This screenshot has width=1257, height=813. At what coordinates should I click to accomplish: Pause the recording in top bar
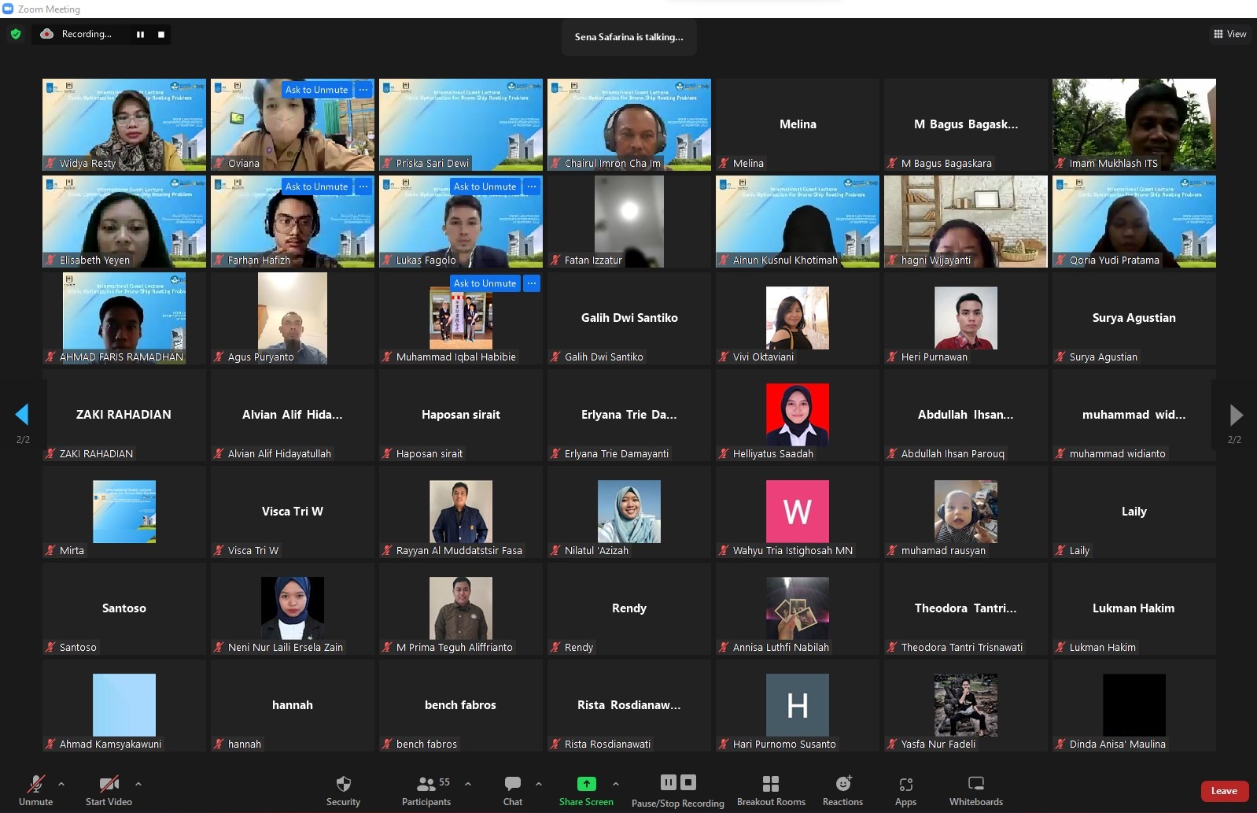140,35
